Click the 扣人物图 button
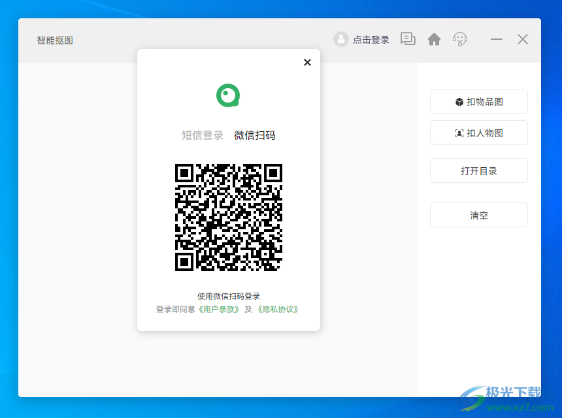The height and width of the screenshot is (418, 562). coord(479,133)
